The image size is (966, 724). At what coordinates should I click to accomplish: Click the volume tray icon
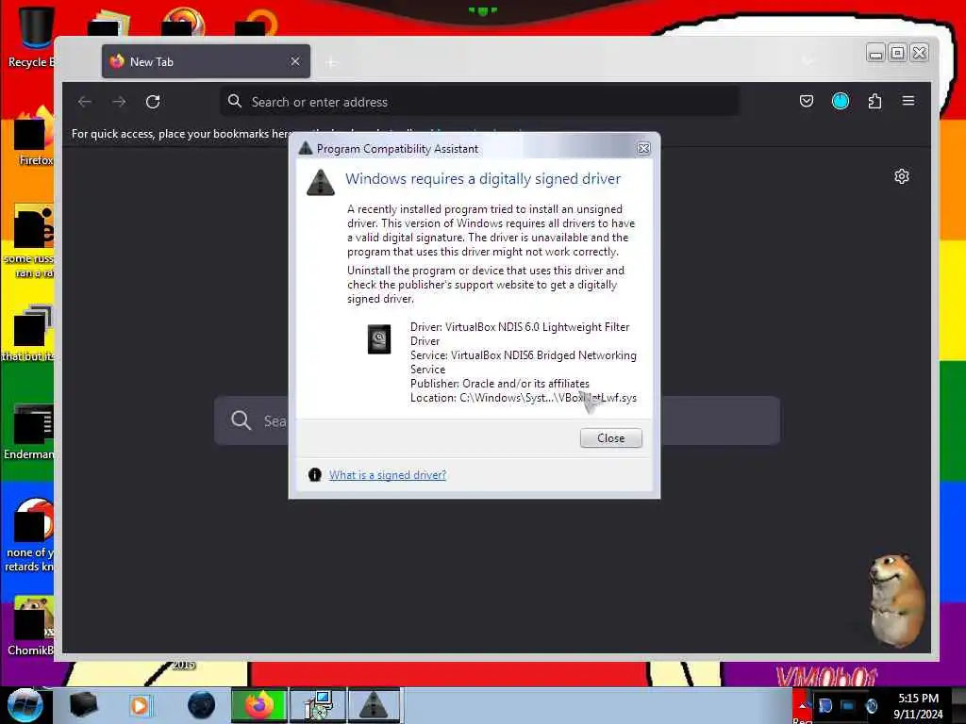tap(871, 705)
